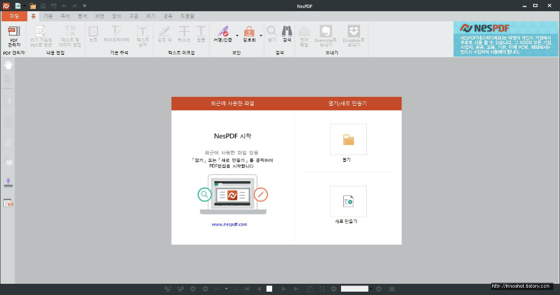This screenshot has height=295, width=560.
Task: Add a 노트 annotation
Action: [93, 34]
